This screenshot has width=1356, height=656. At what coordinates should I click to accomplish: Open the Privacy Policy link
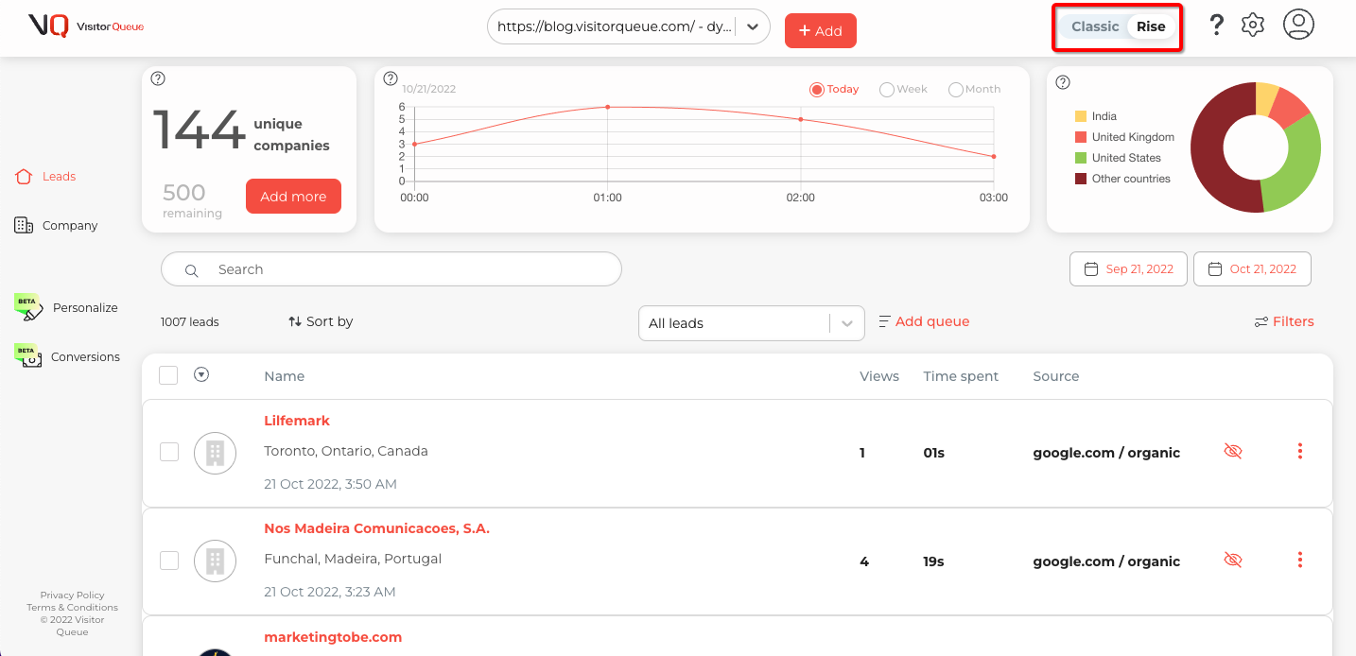[72, 595]
